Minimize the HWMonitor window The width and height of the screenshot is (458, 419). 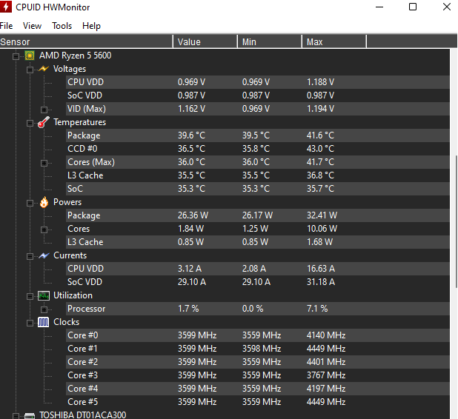379,7
